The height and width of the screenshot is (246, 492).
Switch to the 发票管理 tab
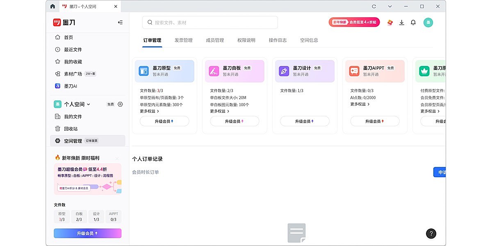(x=183, y=40)
